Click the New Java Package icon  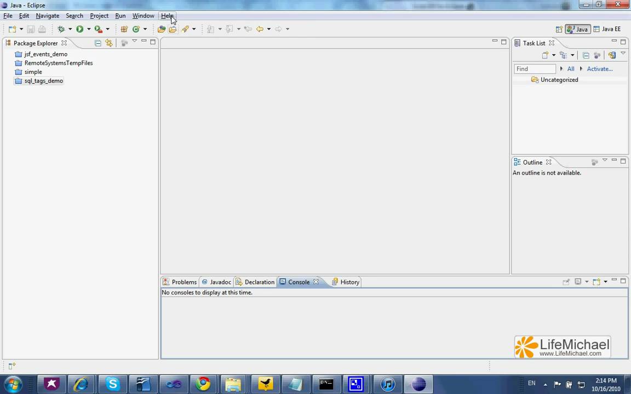click(x=124, y=29)
